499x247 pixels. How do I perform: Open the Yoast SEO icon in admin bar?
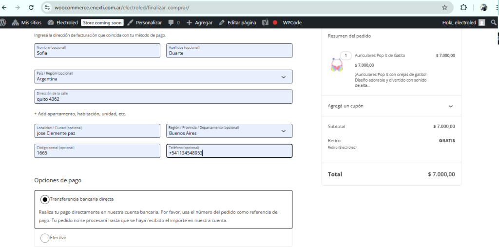pos(266,22)
